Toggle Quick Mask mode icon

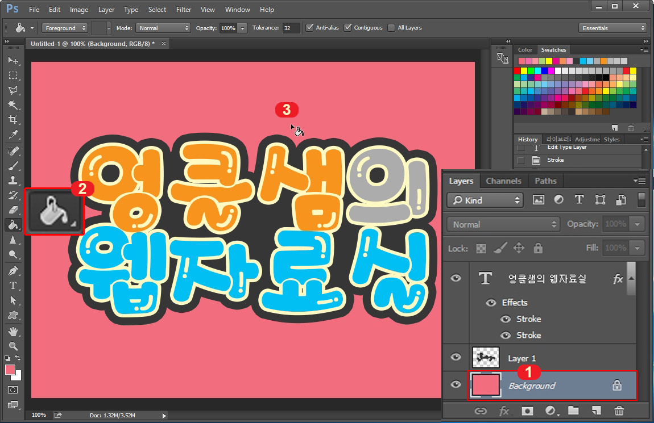pyautogui.click(x=13, y=390)
